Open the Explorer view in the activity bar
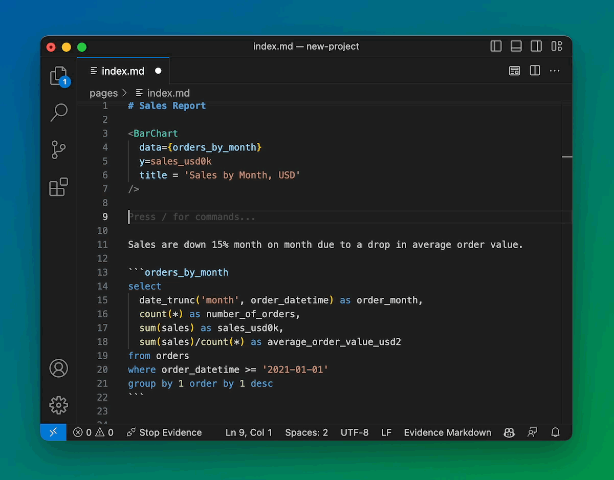Viewport: 614px width, 480px height. [59, 77]
